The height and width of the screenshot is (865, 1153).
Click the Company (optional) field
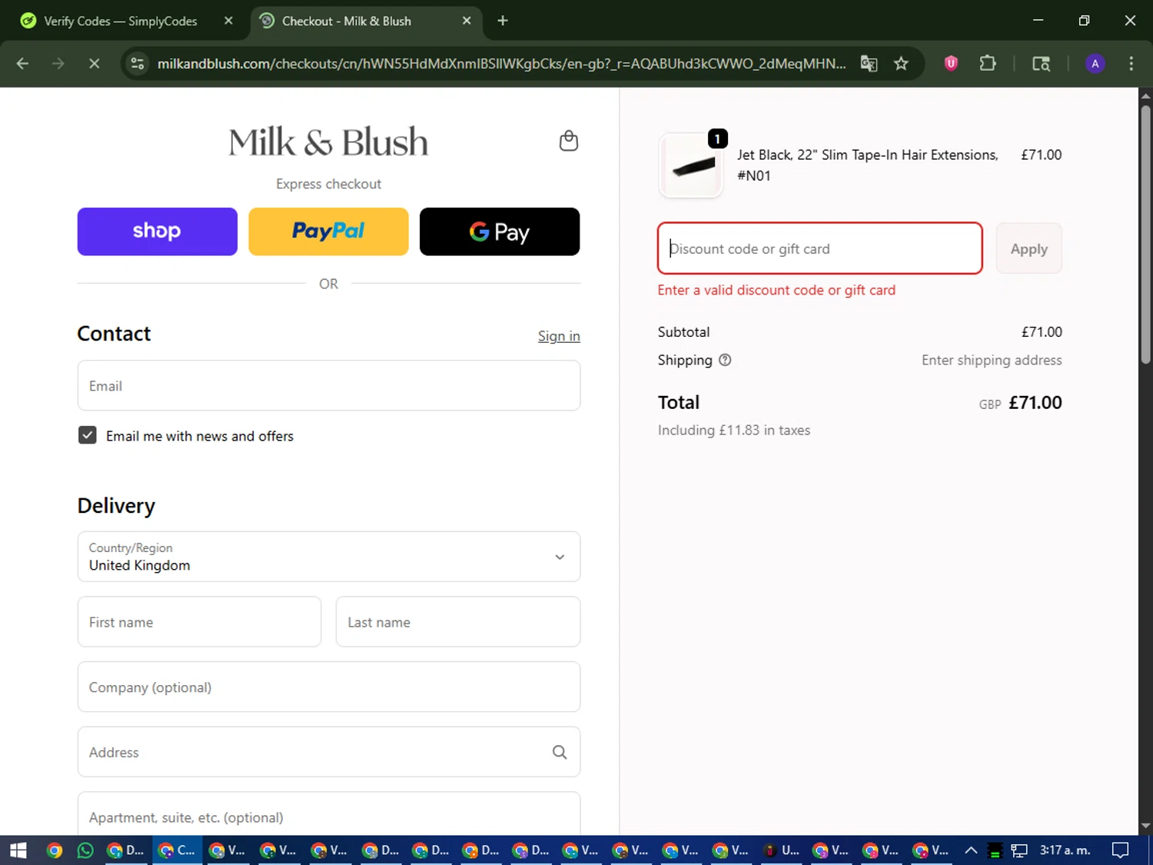[329, 687]
